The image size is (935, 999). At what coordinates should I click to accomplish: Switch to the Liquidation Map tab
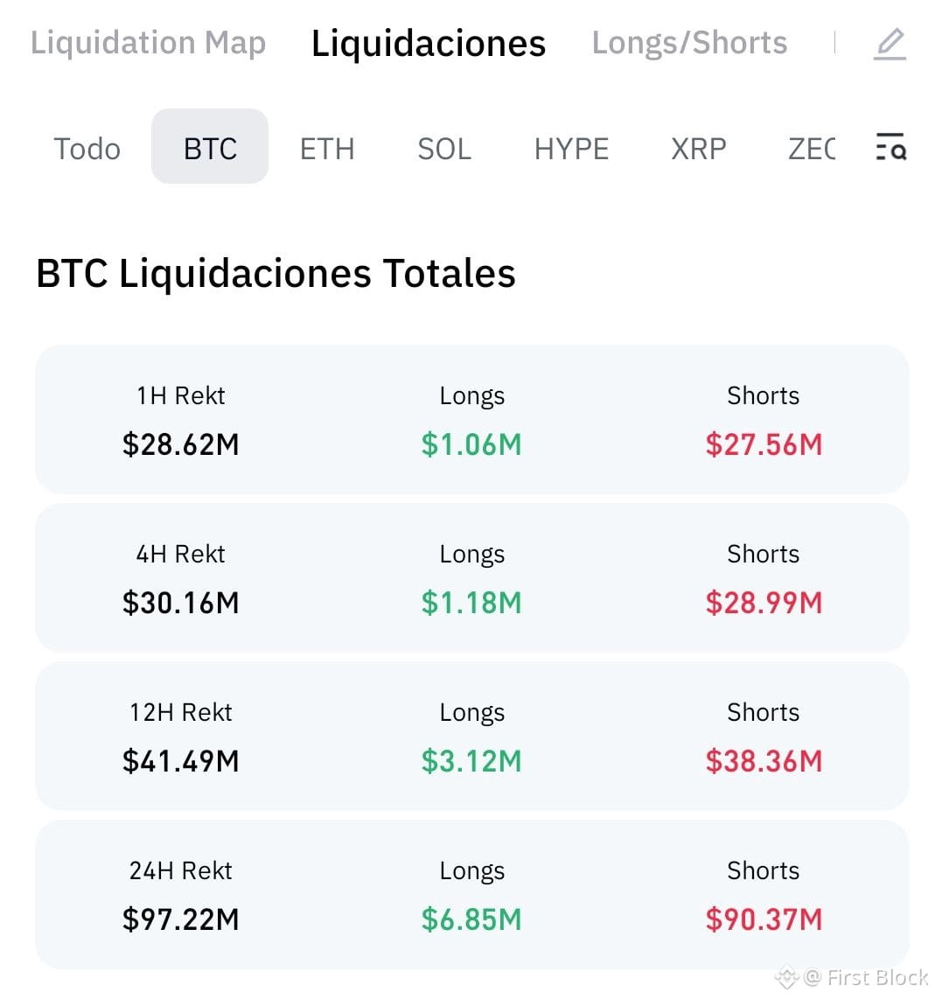[148, 44]
